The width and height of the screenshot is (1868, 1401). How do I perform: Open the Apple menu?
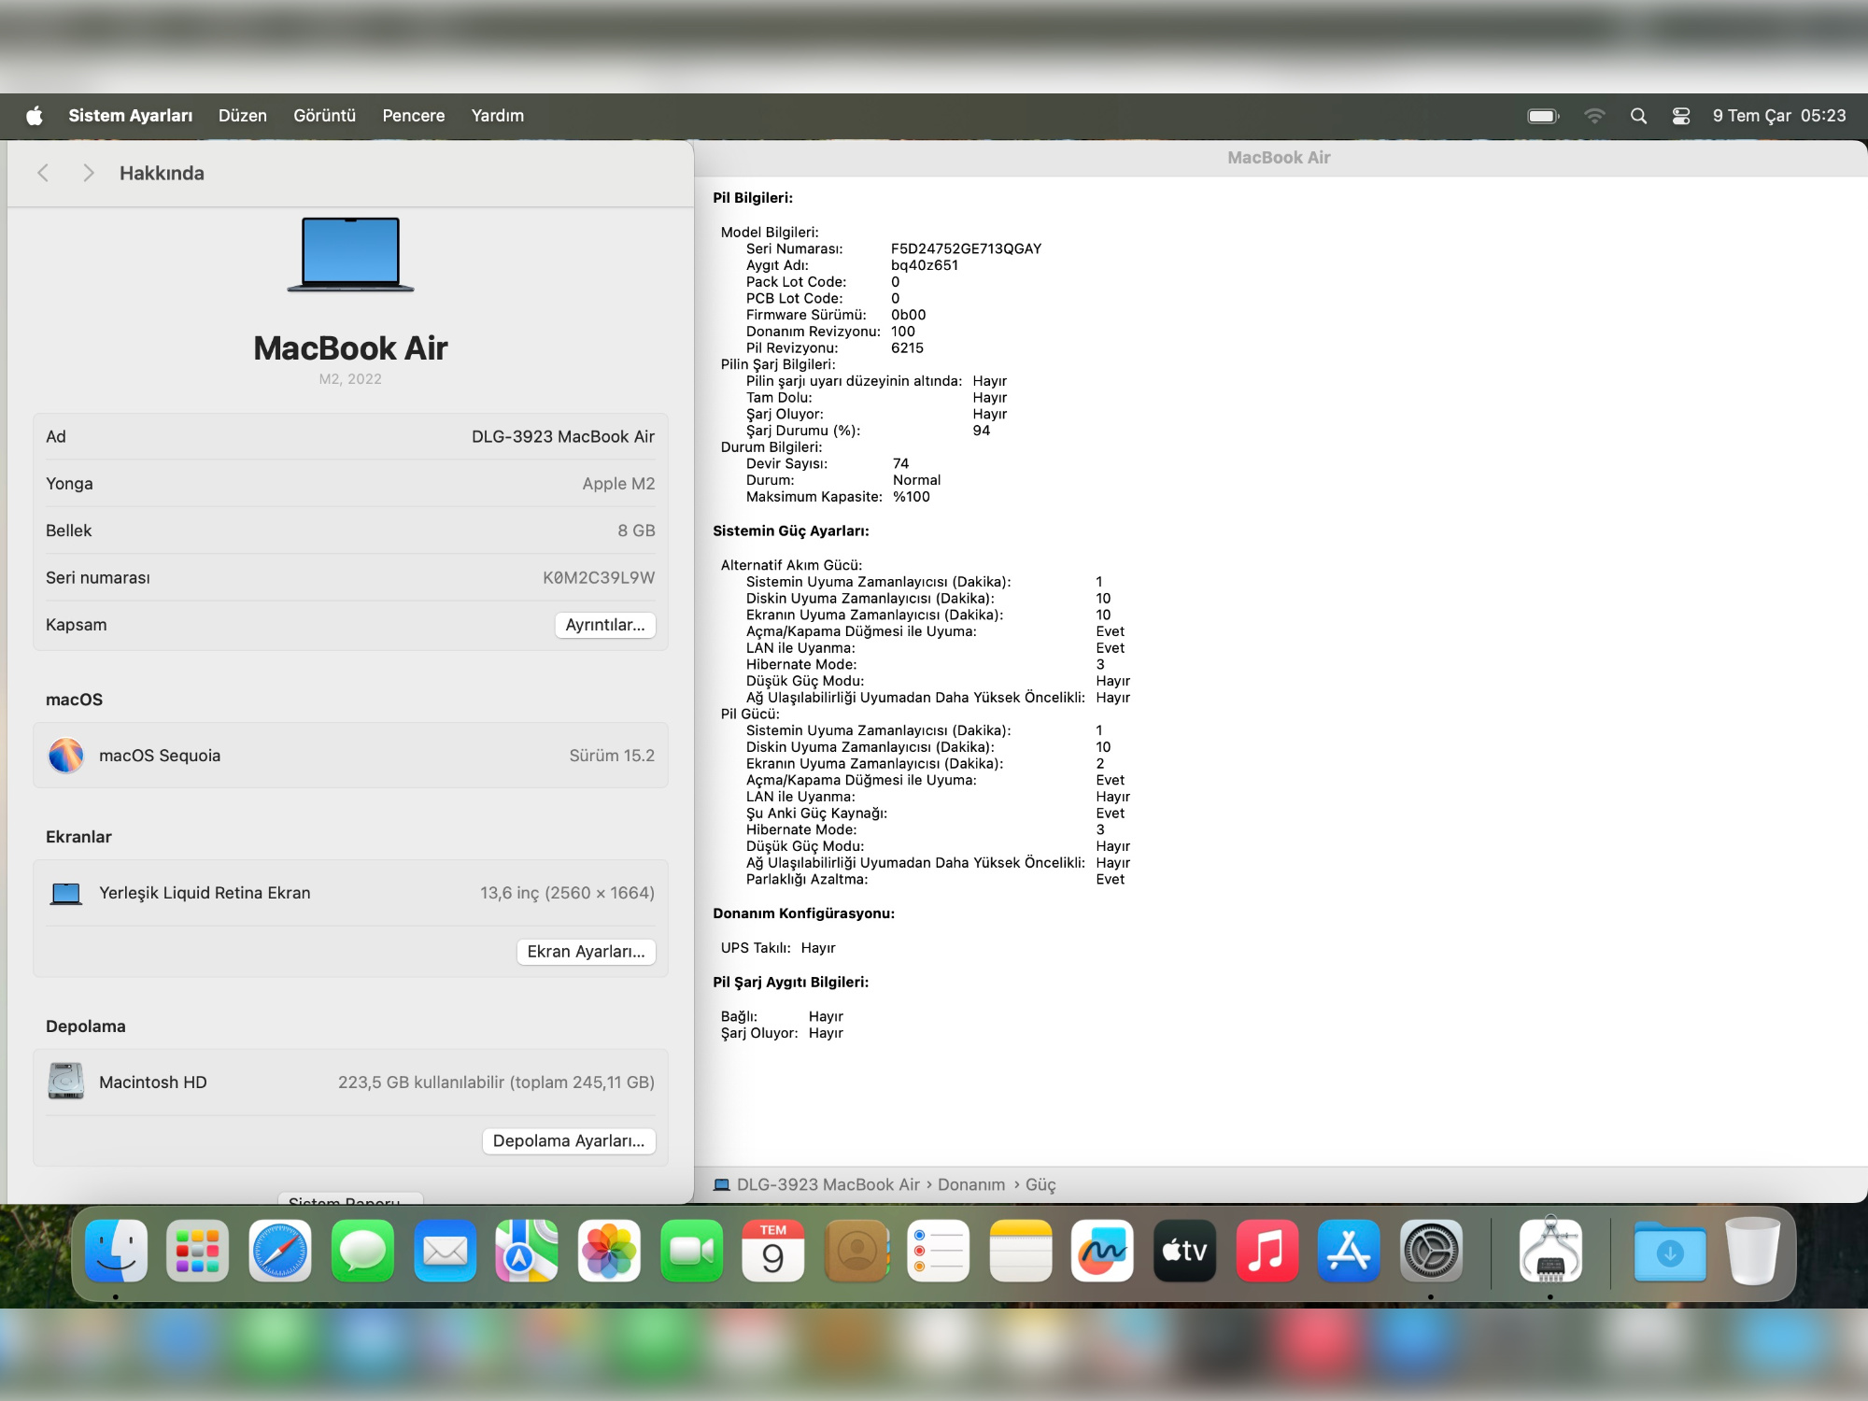tap(35, 116)
